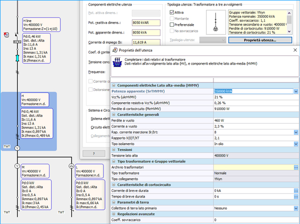Image resolution: width=300 pixels, height=224 pixels.
Task: Click the transformer icon in properties header
Action: coord(117,62)
